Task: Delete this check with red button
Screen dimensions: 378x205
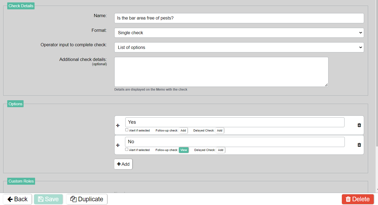Action: pyautogui.click(x=358, y=199)
